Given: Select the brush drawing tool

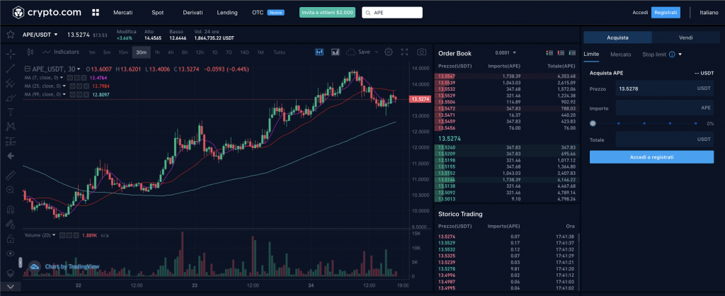Looking at the screenshot, I should click(x=10, y=98).
